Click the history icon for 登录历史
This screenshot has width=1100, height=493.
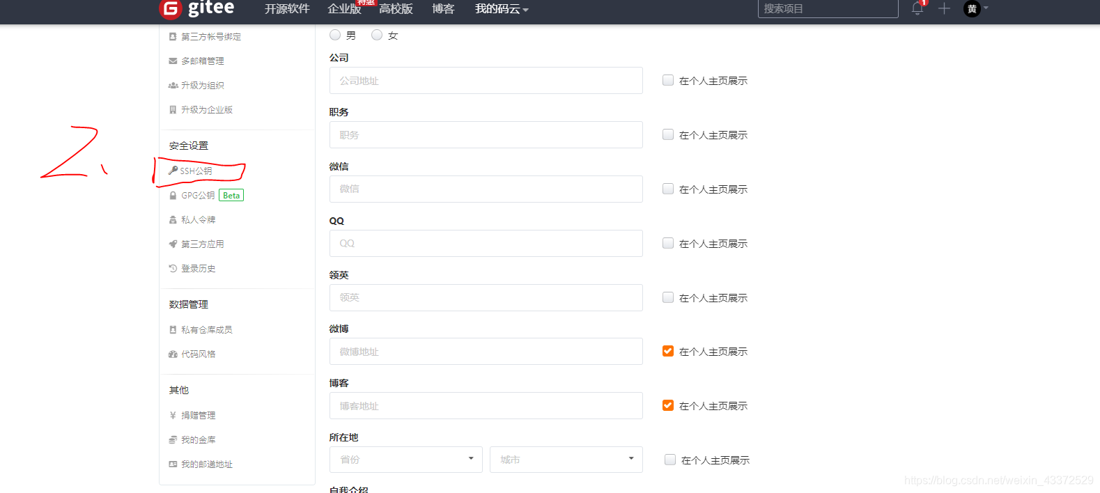(173, 268)
